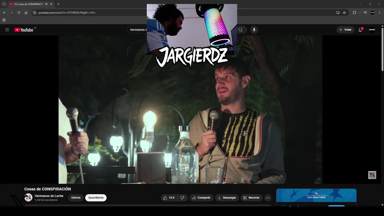384x216 pixels.
Task: Click the page vertical scrollbar thumb
Action: (x=382, y=49)
